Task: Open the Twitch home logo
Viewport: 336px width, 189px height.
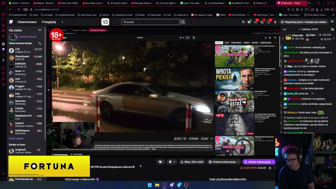Action: (x=11, y=22)
